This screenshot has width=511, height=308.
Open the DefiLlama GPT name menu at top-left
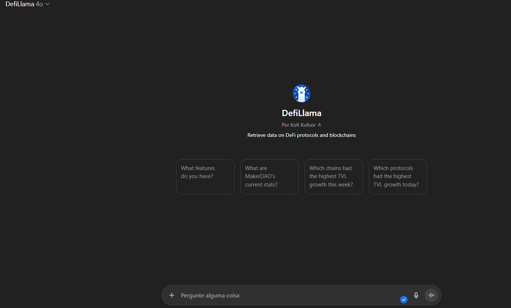[20, 4]
